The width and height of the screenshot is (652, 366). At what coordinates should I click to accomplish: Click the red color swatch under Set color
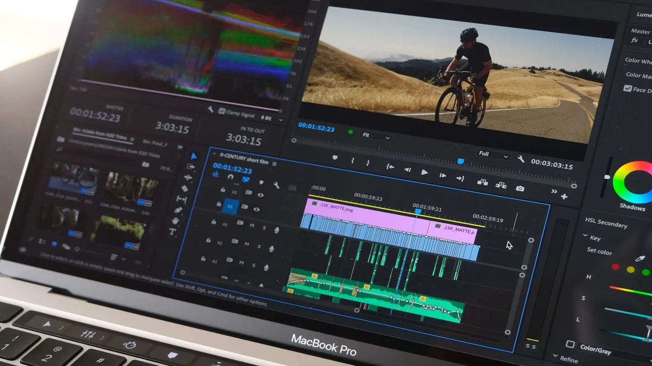[615, 267]
